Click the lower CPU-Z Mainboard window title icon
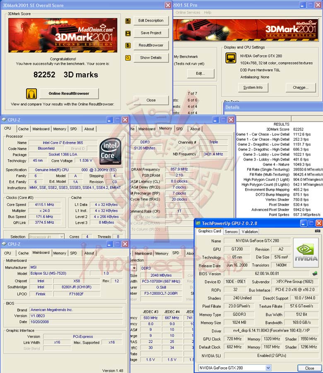 (x=4, y=244)
